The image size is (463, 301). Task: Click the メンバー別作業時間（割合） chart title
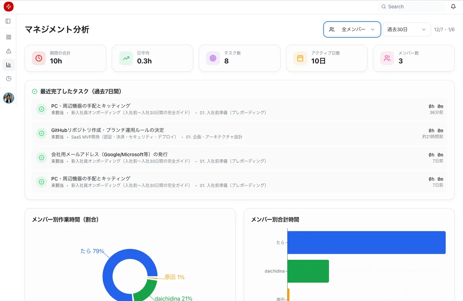pyautogui.click(x=65, y=220)
